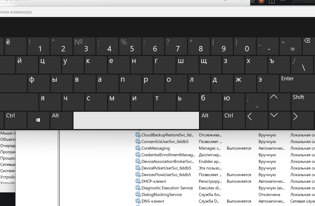The width and height of the screenshot is (315, 206).
Task: Click the gear icon of DNS-клиент service
Action: (138, 201)
